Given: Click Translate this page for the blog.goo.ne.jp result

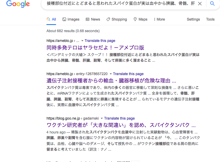Looking at the screenshot, I should click(x=119, y=118).
